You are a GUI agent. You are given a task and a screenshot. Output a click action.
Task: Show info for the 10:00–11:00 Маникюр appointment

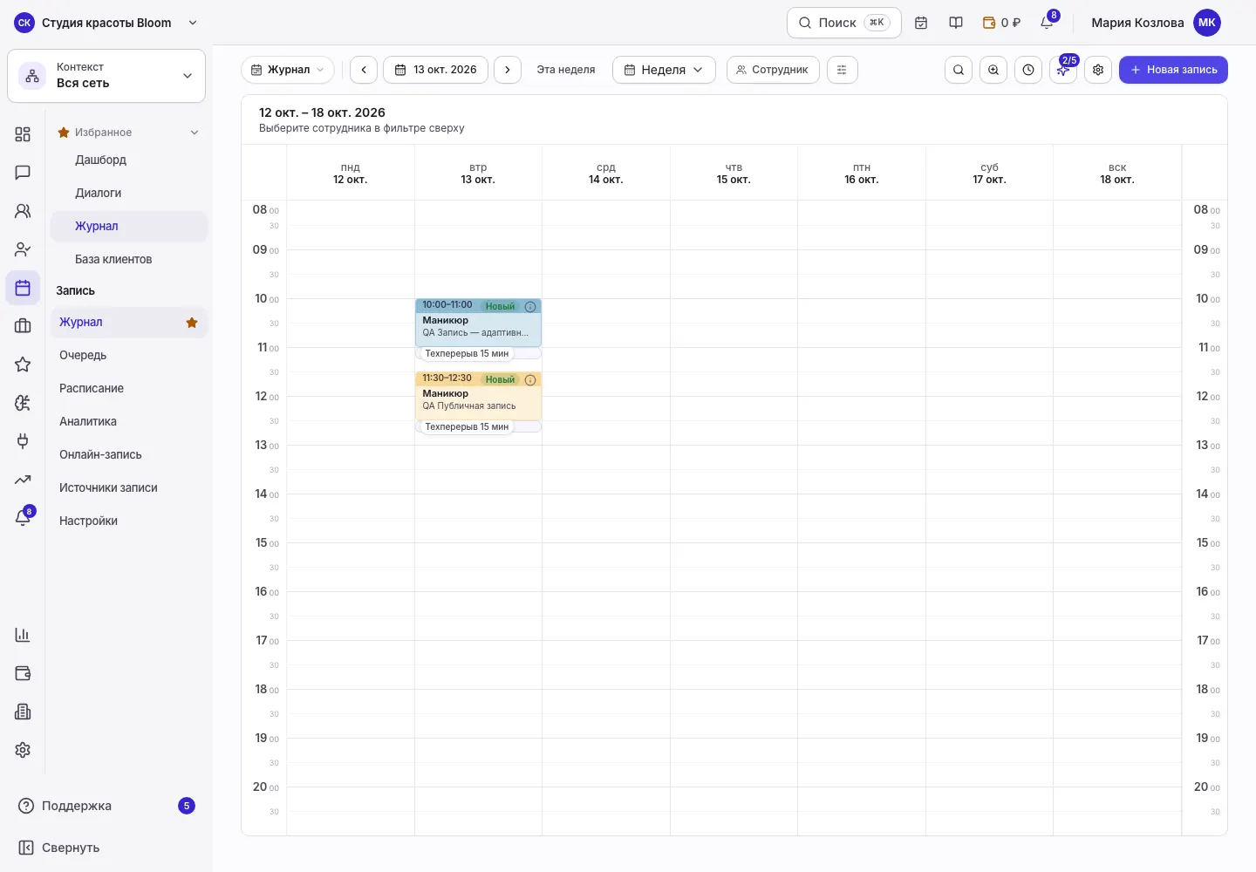(x=530, y=307)
